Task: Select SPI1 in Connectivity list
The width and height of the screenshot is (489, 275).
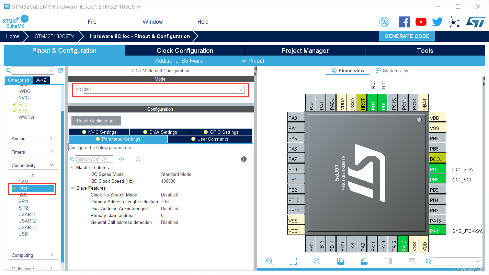Action: (23, 201)
